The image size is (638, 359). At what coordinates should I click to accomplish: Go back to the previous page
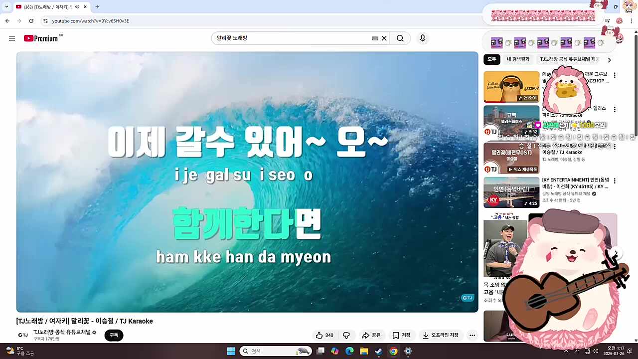(7, 21)
